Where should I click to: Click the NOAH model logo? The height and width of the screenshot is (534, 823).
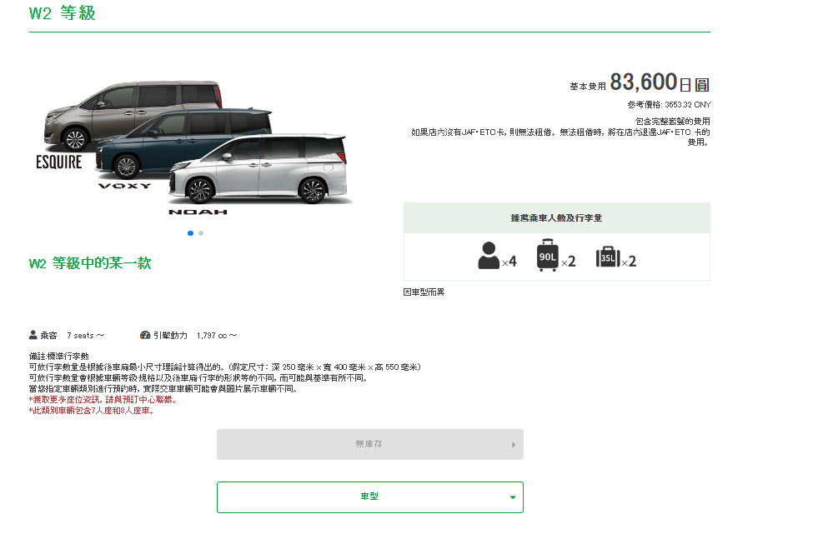coord(198,212)
